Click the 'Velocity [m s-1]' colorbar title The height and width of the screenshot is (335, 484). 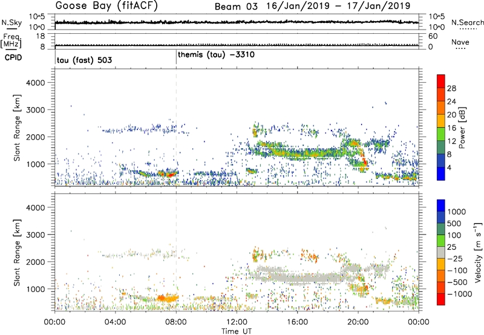pos(478,252)
